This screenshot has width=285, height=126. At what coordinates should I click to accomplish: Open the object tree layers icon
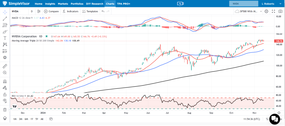coord(5,118)
